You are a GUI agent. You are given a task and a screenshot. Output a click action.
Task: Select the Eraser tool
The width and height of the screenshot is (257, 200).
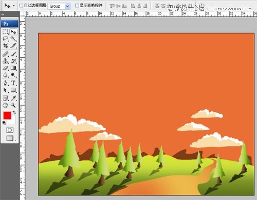click(x=6, y=68)
